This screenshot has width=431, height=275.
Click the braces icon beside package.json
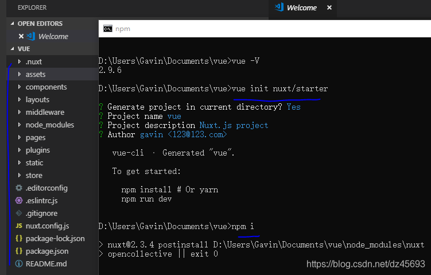[19, 251]
